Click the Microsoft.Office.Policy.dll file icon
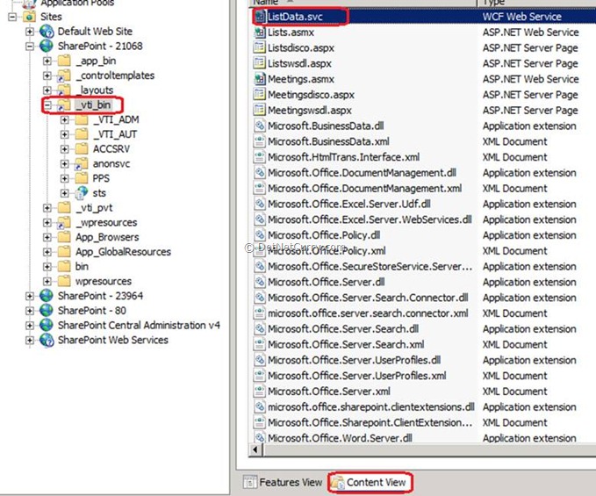Viewport: 596px width, 496px height. pyautogui.click(x=260, y=235)
